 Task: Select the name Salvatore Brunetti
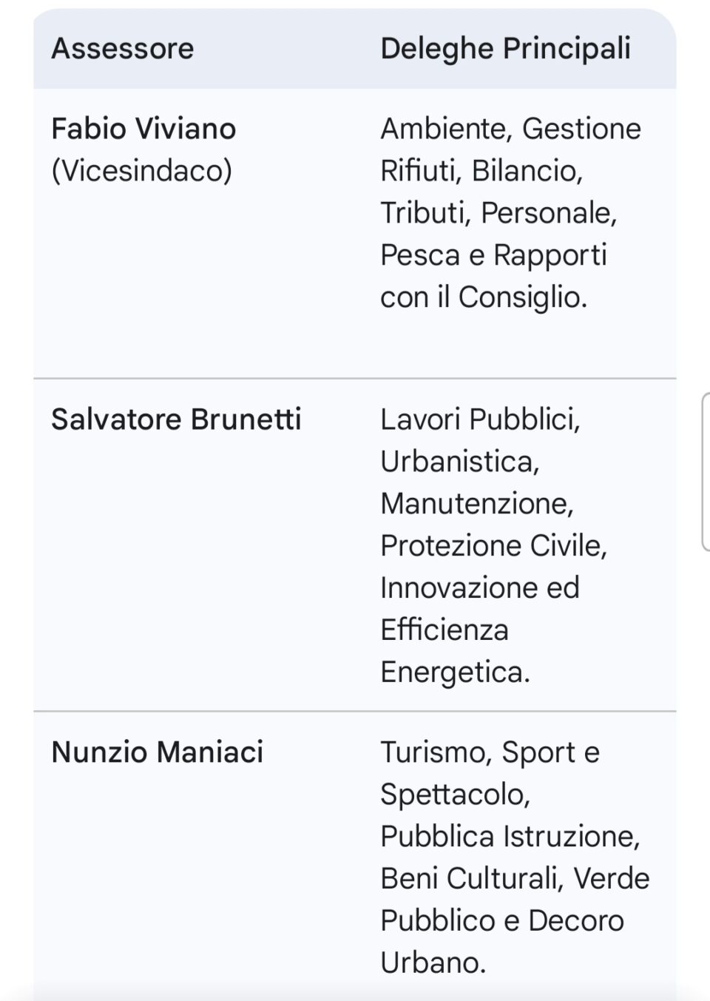click(176, 419)
